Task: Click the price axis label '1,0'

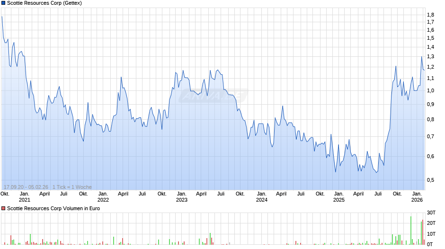Action: click(430, 90)
